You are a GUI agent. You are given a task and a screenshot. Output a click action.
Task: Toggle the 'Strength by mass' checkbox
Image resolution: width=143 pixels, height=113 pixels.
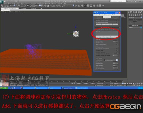tap(117, 43)
